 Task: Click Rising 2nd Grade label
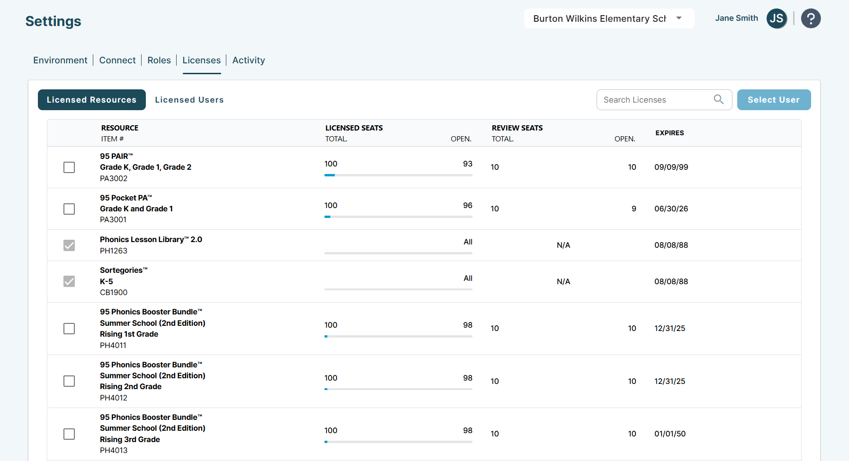coord(131,386)
